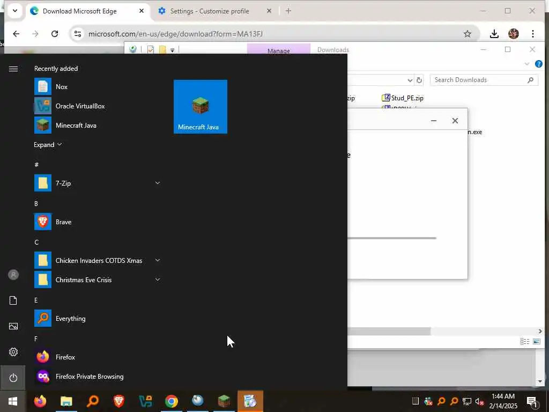
Task: Open Firefox from the Start menu list
Action: [98, 357]
